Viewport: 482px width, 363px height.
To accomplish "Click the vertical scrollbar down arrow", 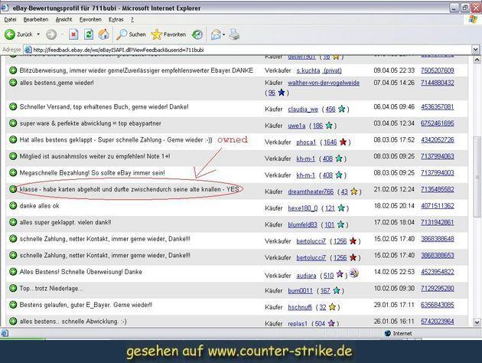I will 477,322.
